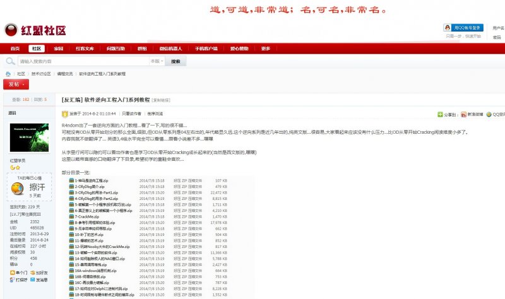Click the zip icon for 7-CrackMe.zip

[x=71, y=216]
